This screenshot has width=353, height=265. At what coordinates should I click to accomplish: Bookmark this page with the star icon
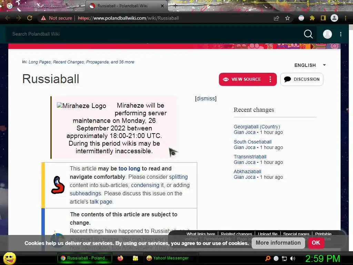[x=288, y=18]
